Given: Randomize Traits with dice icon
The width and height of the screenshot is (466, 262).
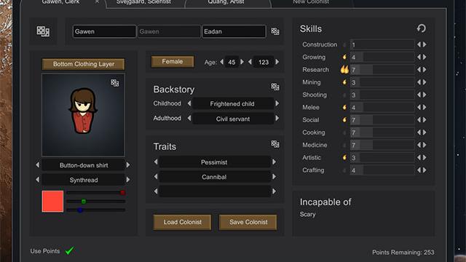Looking at the screenshot, I should (275, 144).
